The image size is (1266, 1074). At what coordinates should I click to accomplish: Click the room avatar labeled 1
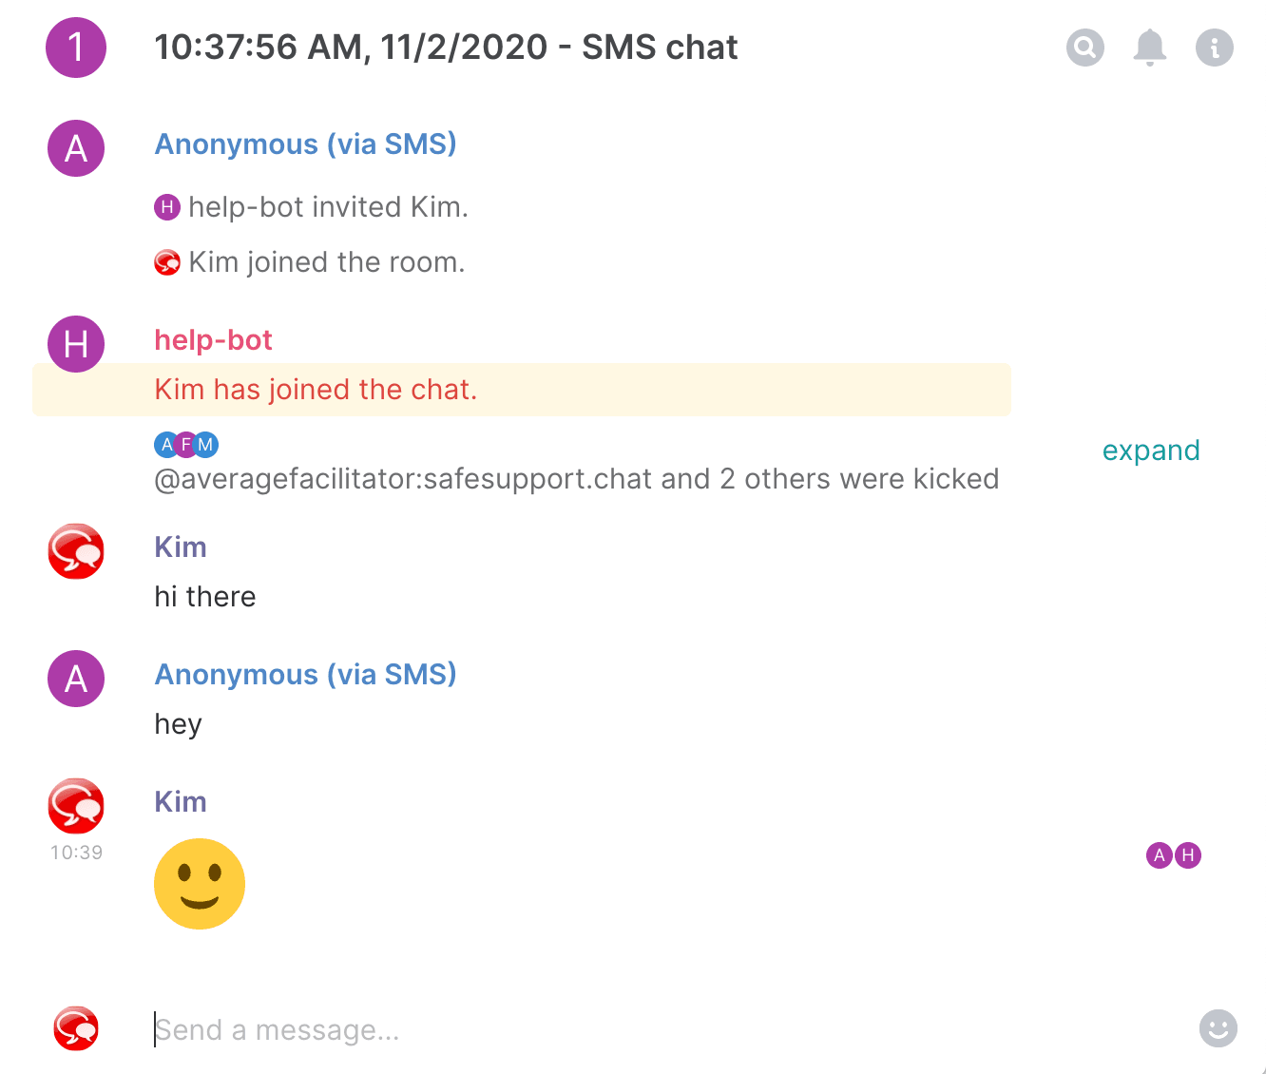[x=76, y=48]
